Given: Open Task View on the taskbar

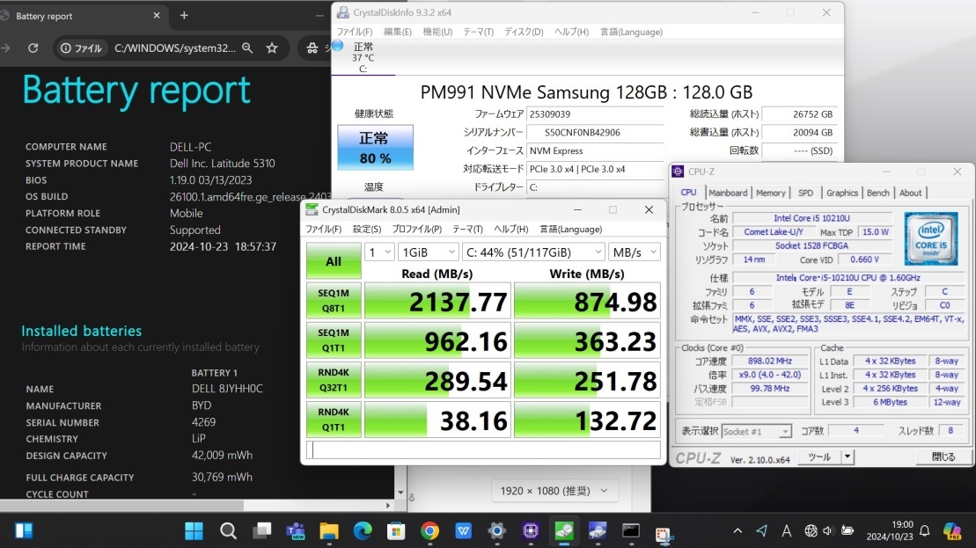Looking at the screenshot, I should tap(261, 530).
